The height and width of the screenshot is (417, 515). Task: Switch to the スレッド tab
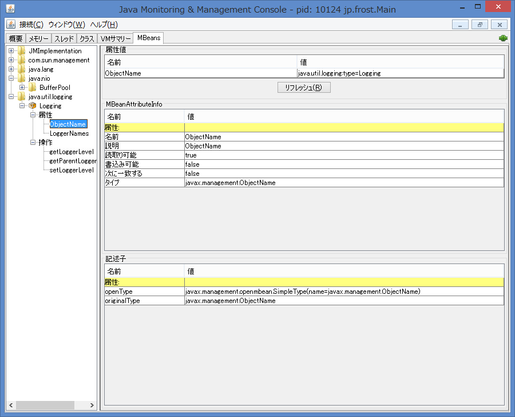(x=63, y=38)
